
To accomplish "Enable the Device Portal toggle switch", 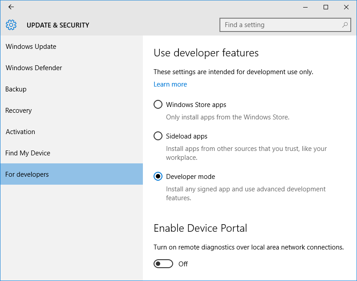I will tap(163, 264).
